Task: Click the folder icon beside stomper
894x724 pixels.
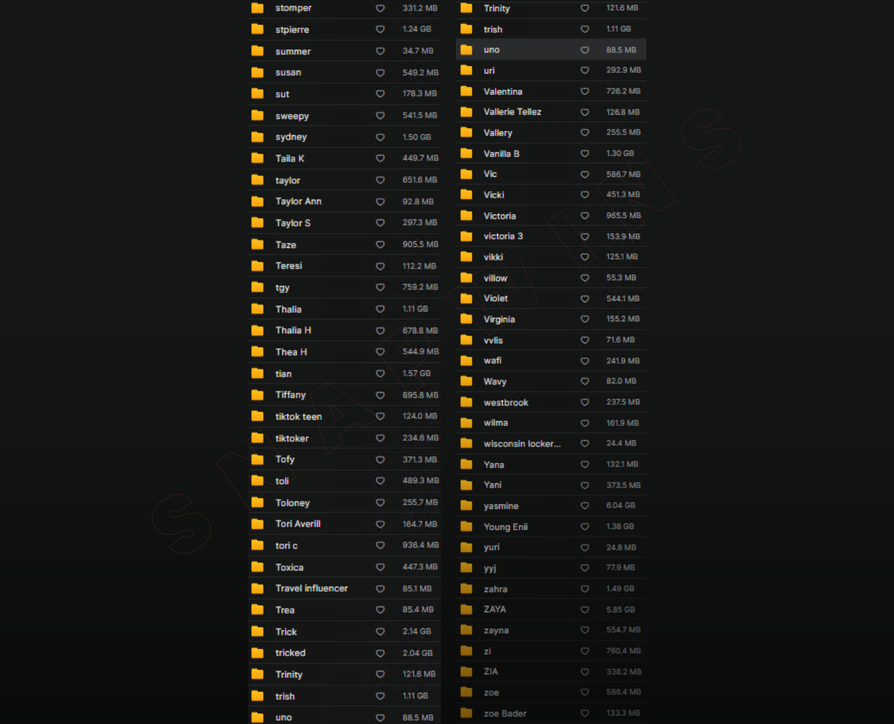Action: click(x=258, y=8)
